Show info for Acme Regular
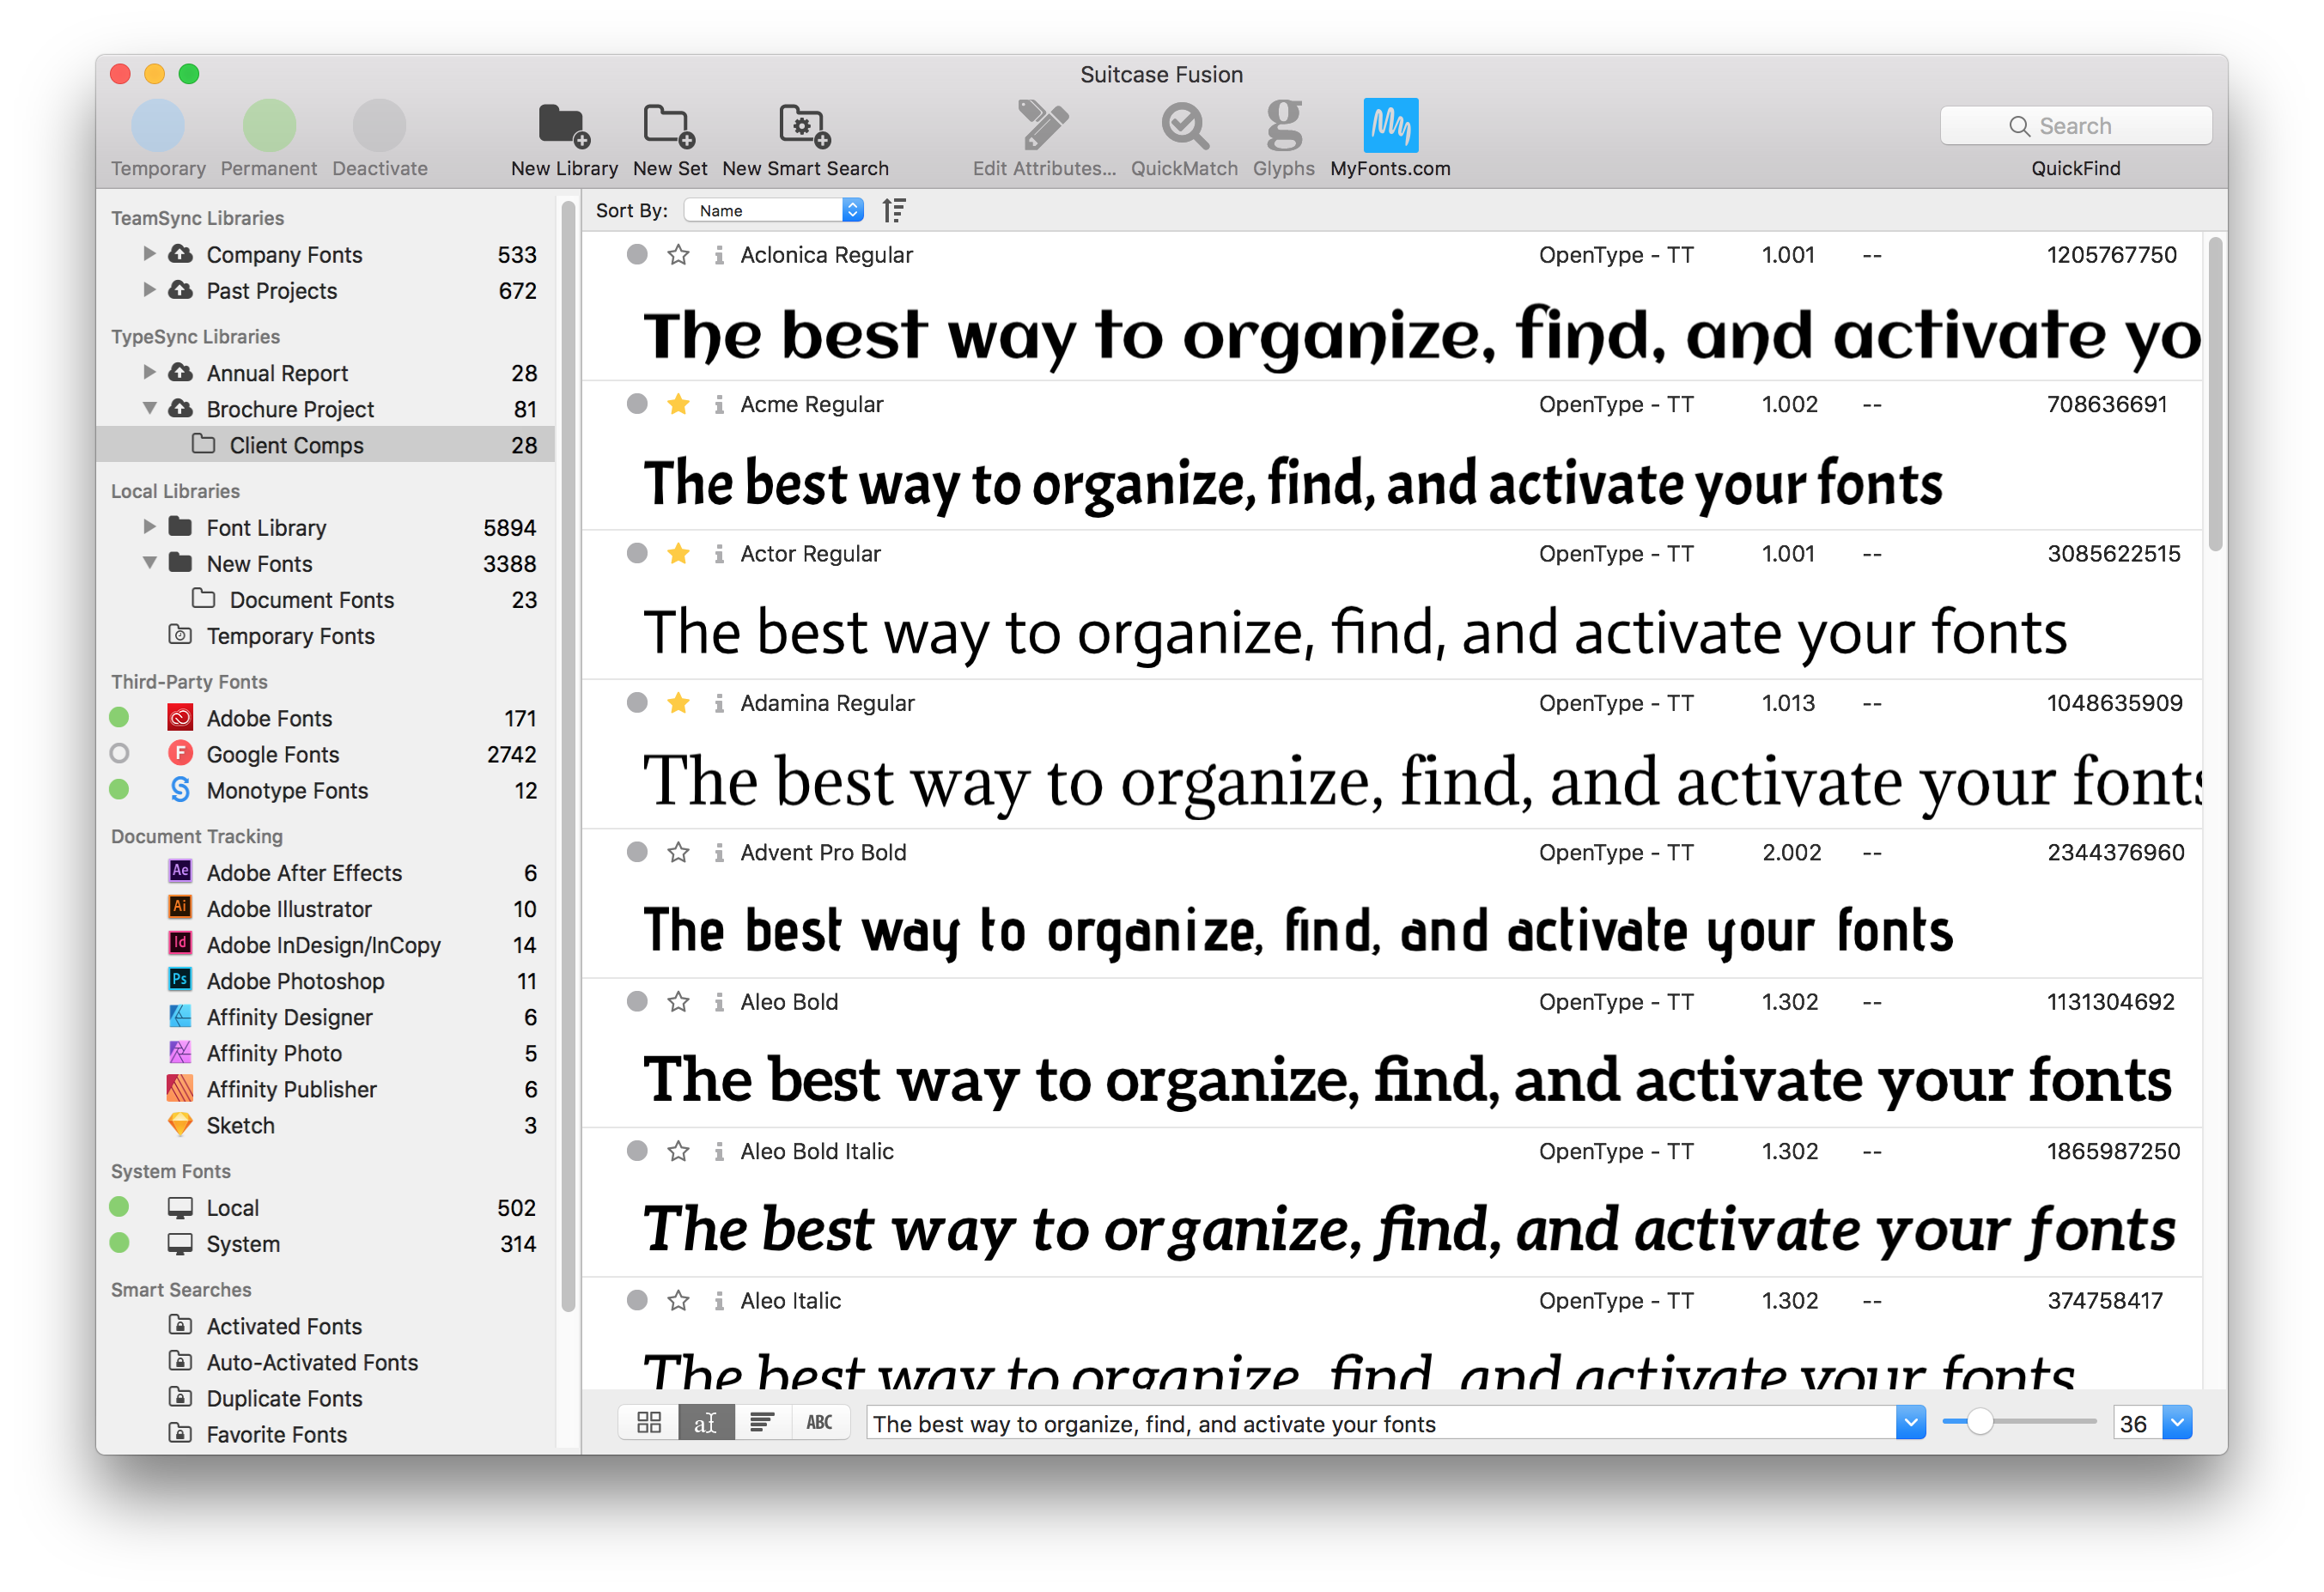 (x=719, y=404)
